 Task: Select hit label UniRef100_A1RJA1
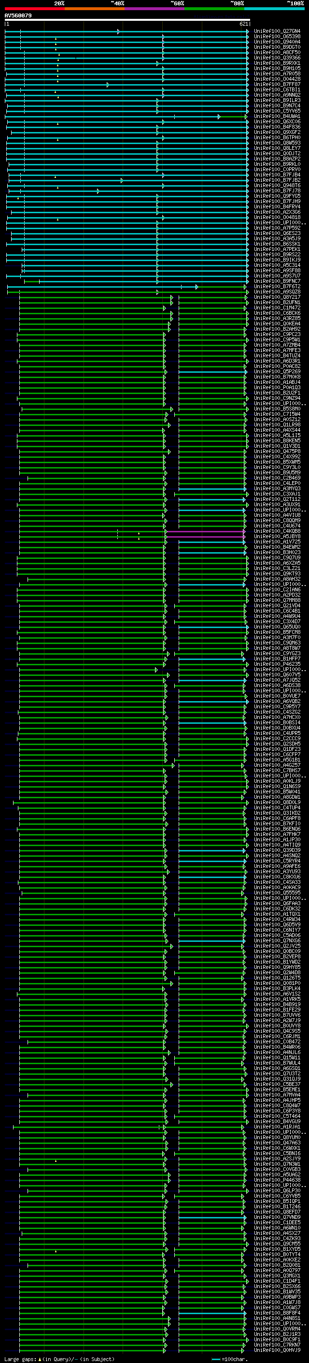tap(277, 1127)
